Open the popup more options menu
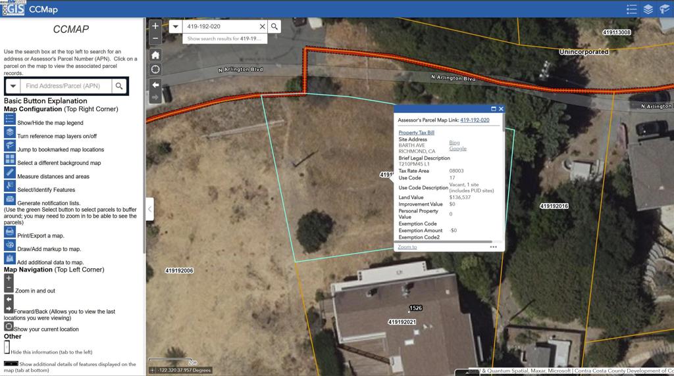This screenshot has height=376, width=674. (494, 247)
